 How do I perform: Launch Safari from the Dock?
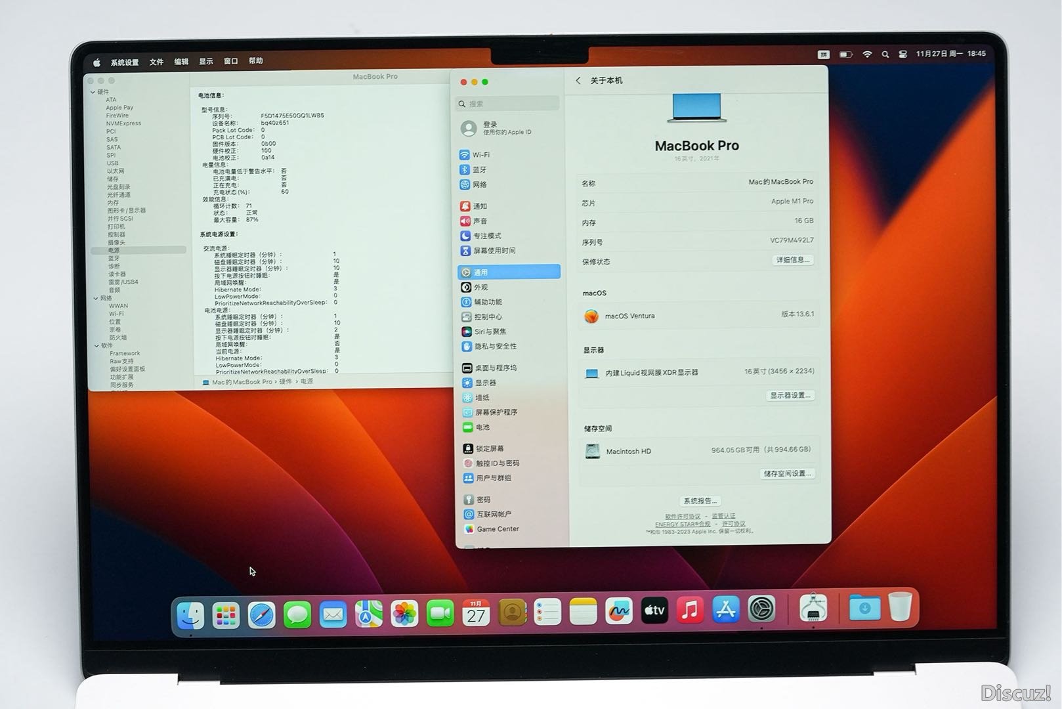(x=262, y=615)
